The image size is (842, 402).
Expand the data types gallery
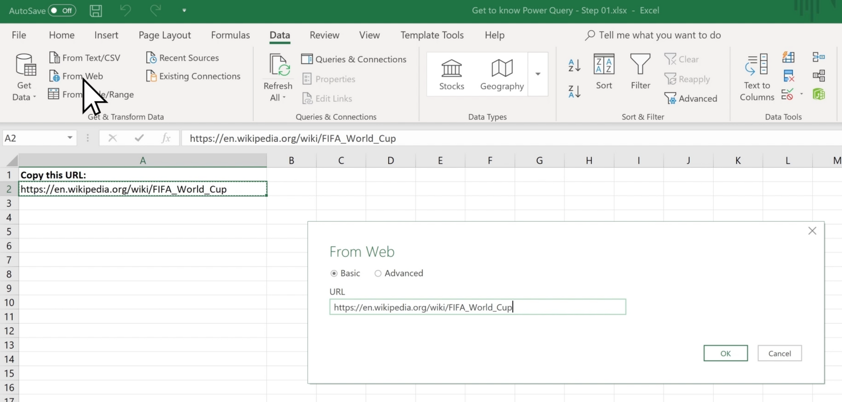[x=538, y=74]
